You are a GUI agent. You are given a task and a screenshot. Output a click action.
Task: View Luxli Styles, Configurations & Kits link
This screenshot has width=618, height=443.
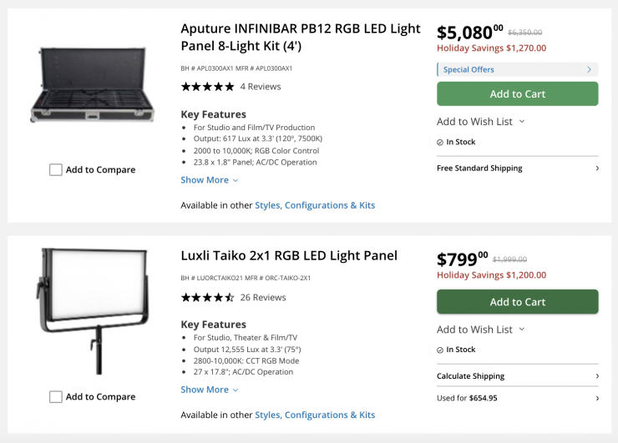tap(315, 415)
